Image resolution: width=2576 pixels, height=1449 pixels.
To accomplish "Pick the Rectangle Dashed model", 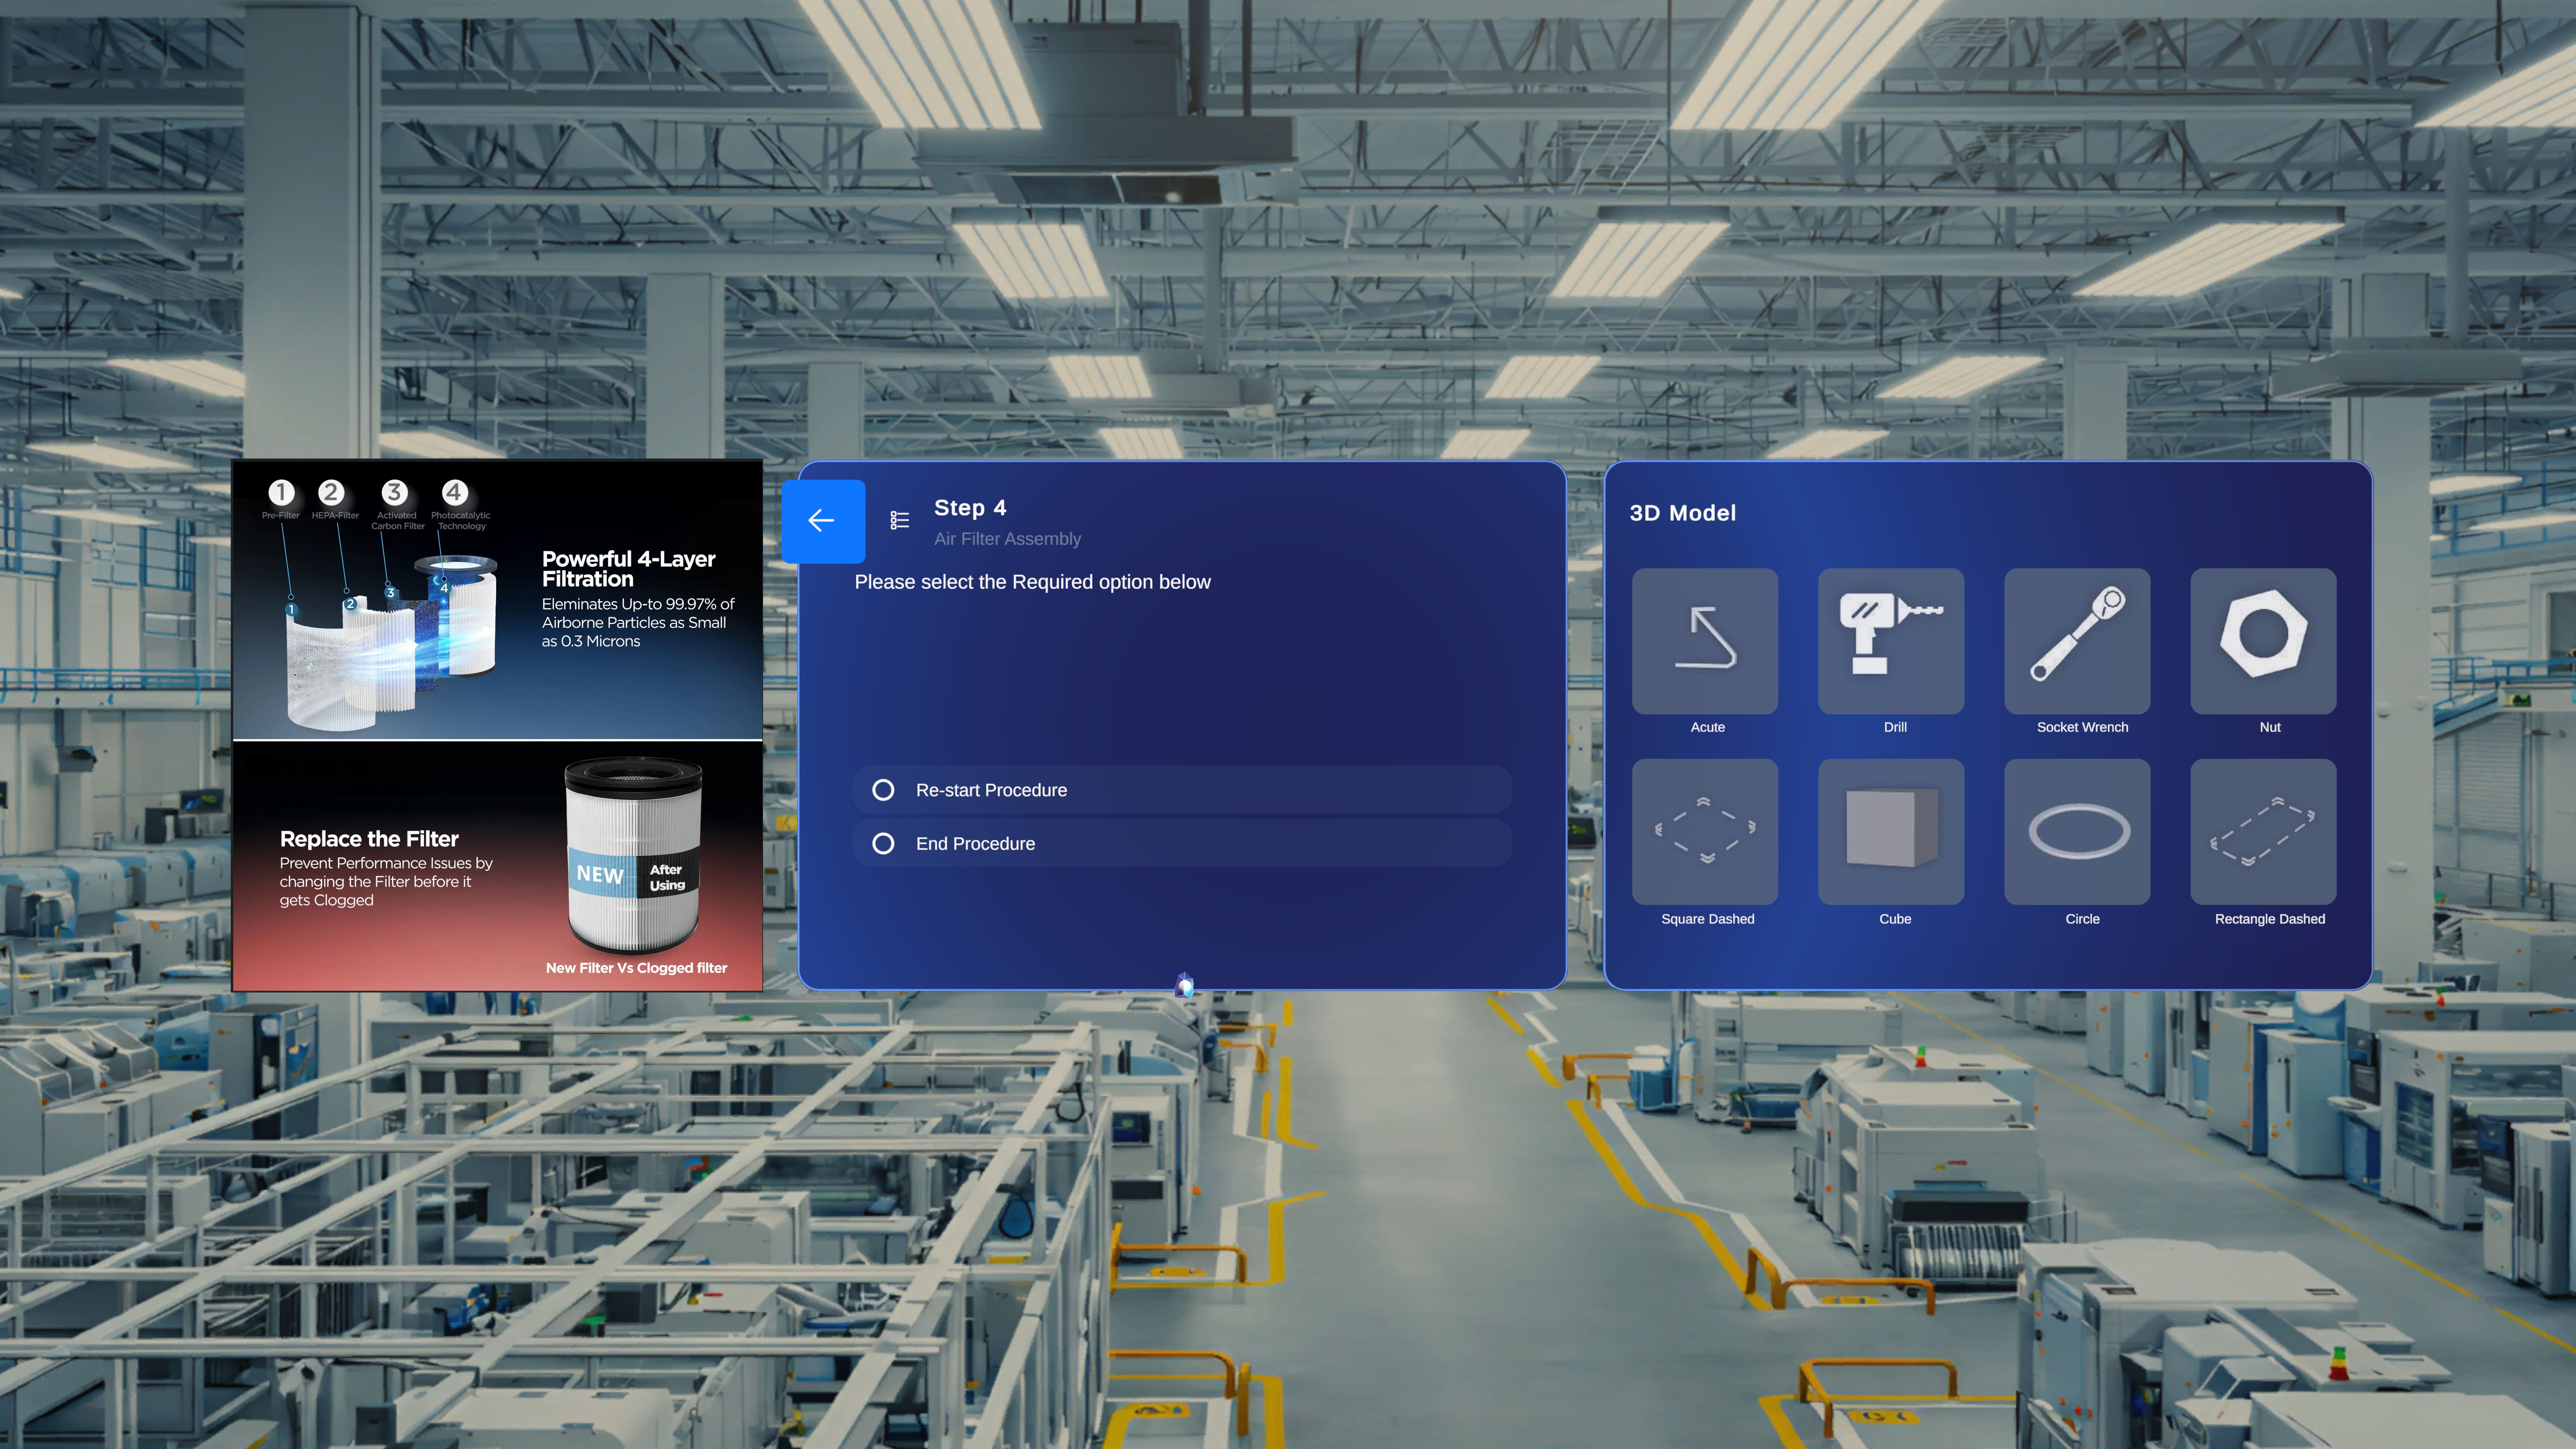I will tap(2263, 831).
